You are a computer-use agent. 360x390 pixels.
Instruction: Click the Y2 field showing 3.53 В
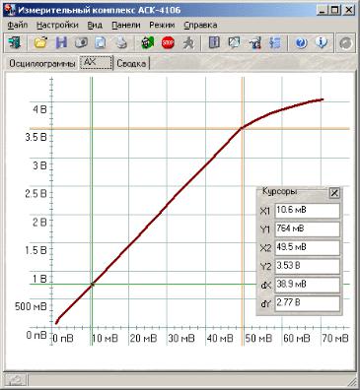(307, 267)
